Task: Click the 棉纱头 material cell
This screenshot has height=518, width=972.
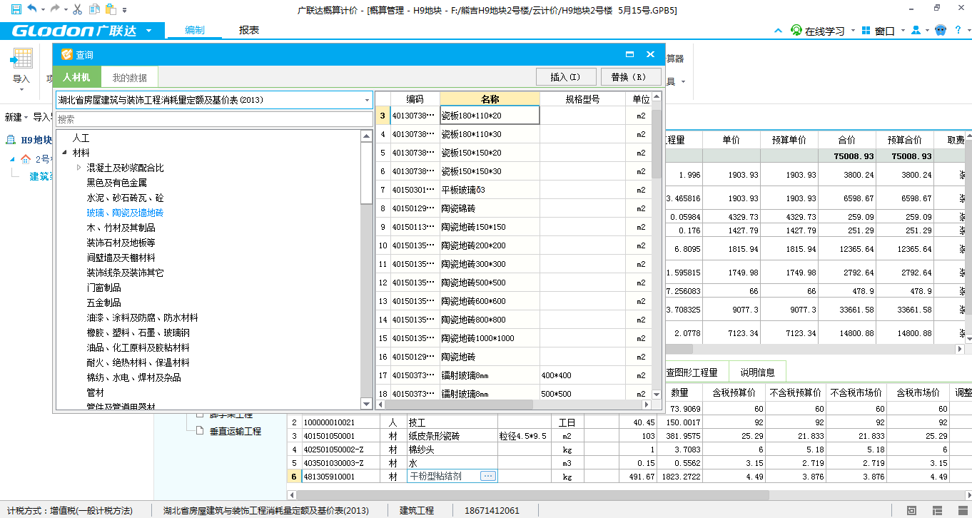Action: (452, 449)
